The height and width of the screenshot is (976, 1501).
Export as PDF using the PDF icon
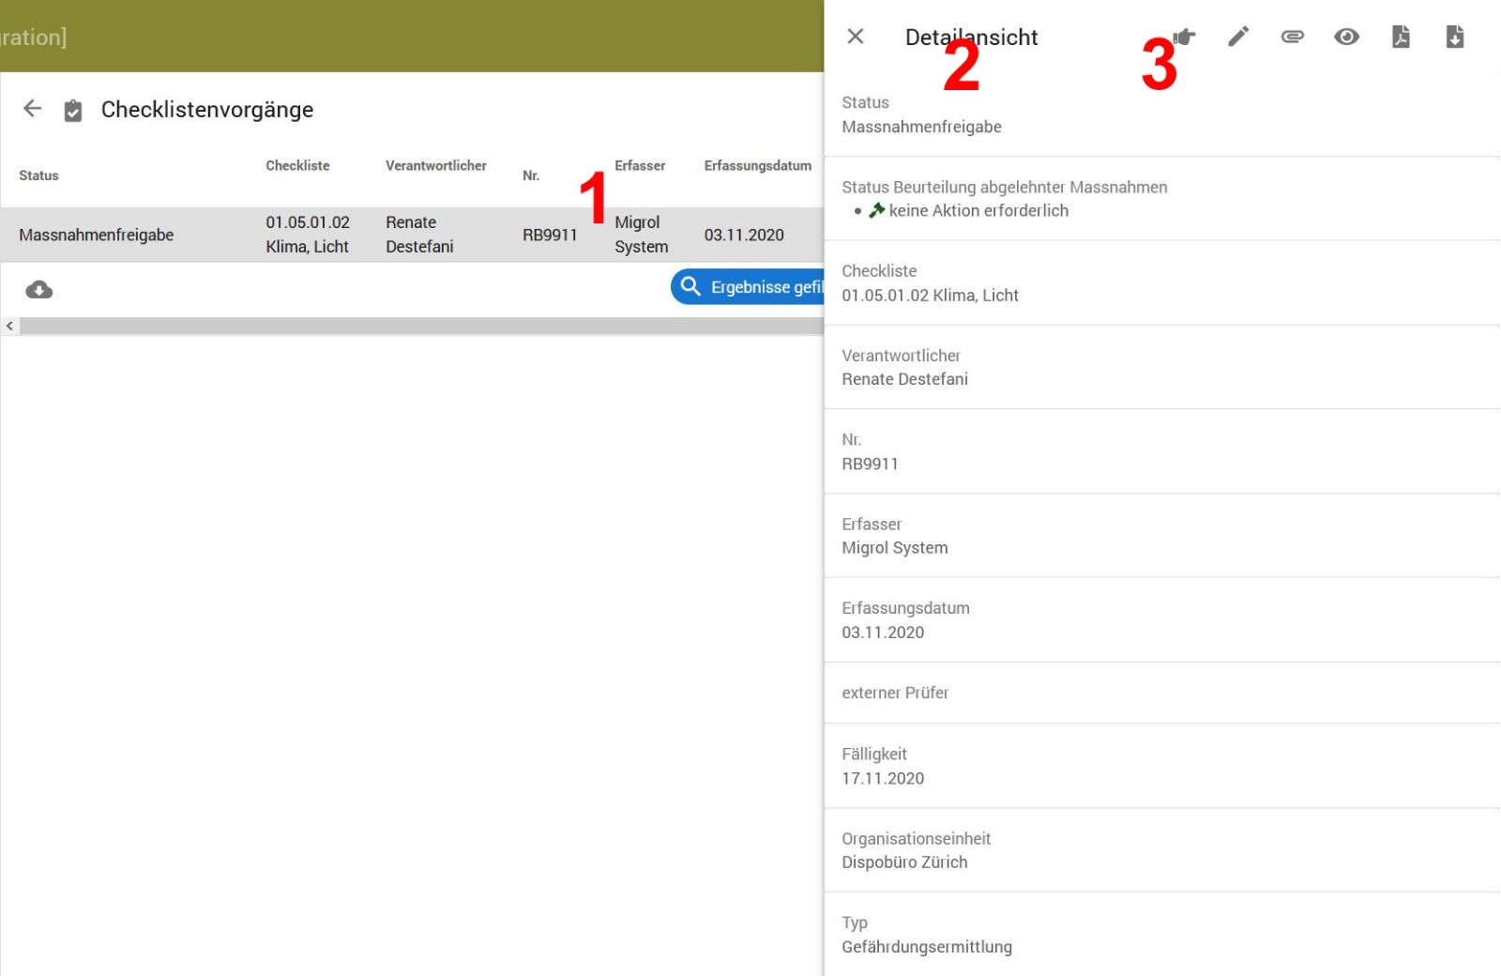pyautogui.click(x=1401, y=37)
